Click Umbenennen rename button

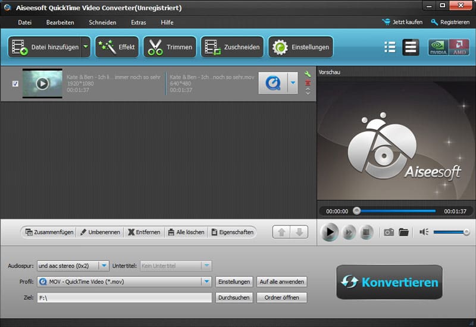click(100, 232)
